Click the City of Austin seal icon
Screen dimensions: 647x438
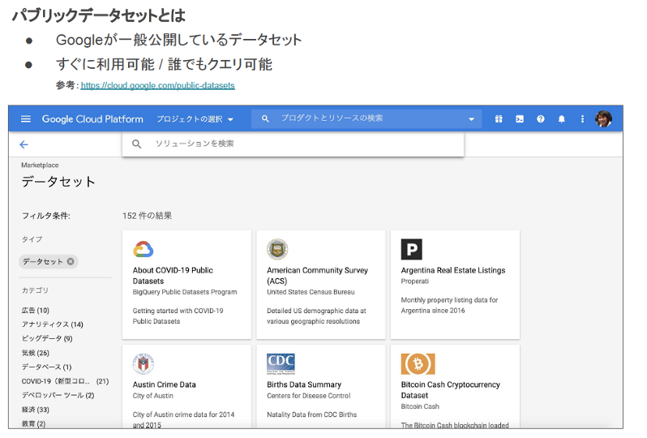pos(144,363)
